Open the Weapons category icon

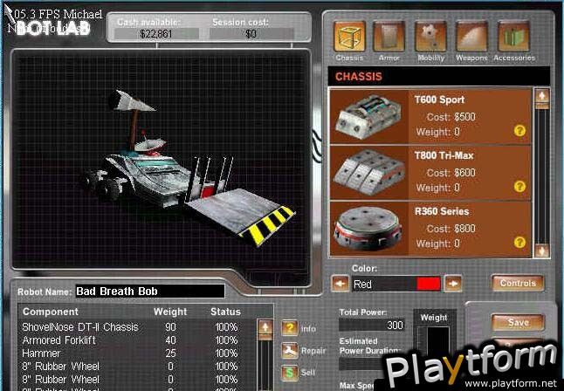tap(471, 37)
